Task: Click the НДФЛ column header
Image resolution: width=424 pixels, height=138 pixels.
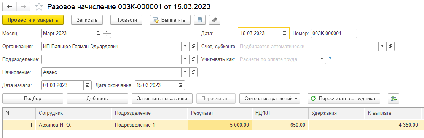Action: (x=281, y=113)
